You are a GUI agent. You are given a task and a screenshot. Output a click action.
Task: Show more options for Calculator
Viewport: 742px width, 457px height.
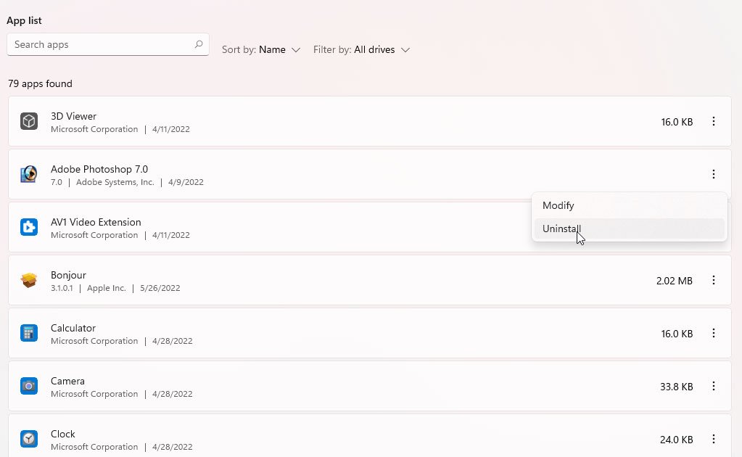point(714,334)
